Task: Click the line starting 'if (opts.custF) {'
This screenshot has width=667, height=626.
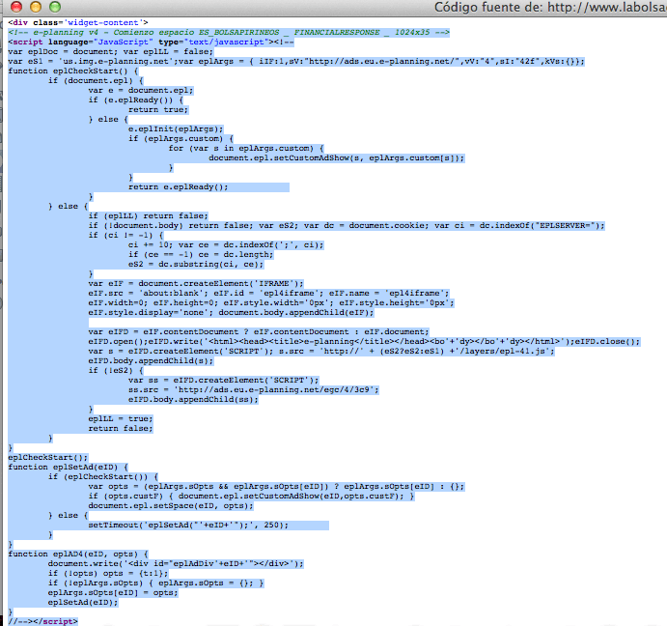Action: coord(251,497)
